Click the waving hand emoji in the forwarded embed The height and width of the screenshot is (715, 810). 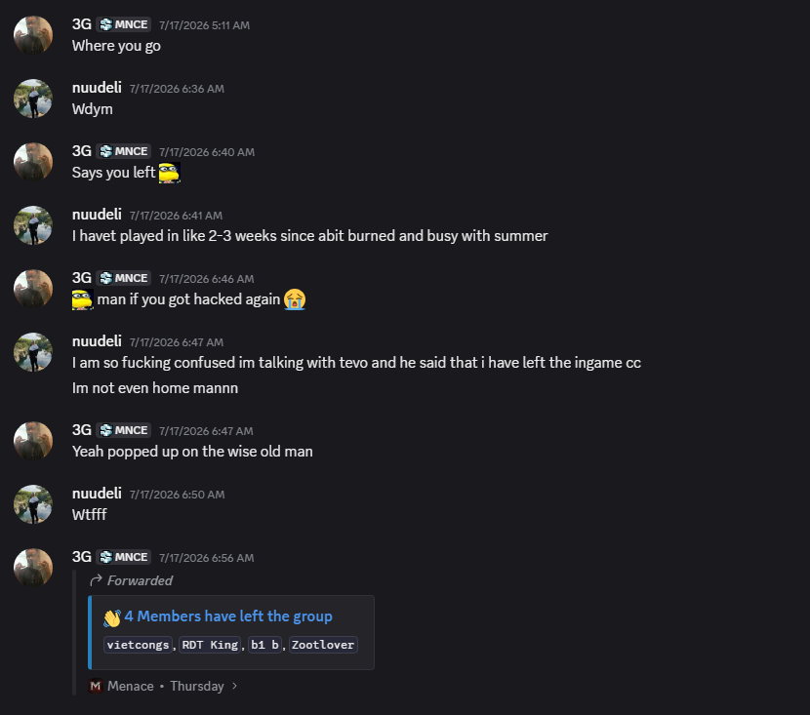pyautogui.click(x=112, y=618)
